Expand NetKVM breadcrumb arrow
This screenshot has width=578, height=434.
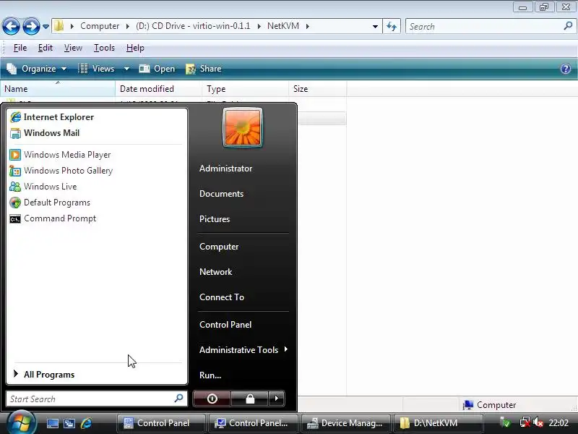point(308,26)
